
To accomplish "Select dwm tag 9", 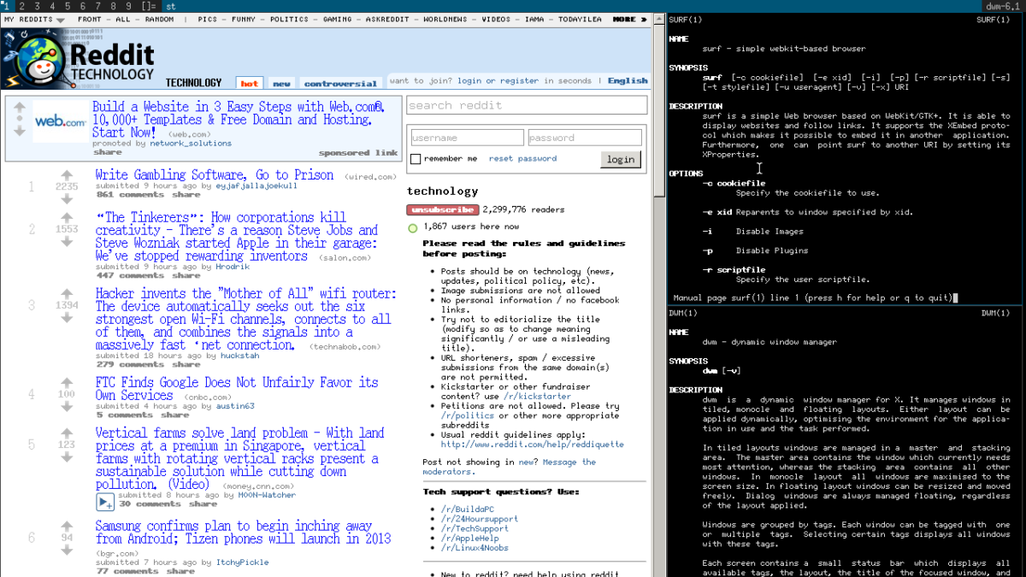I will tap(128, 6).
